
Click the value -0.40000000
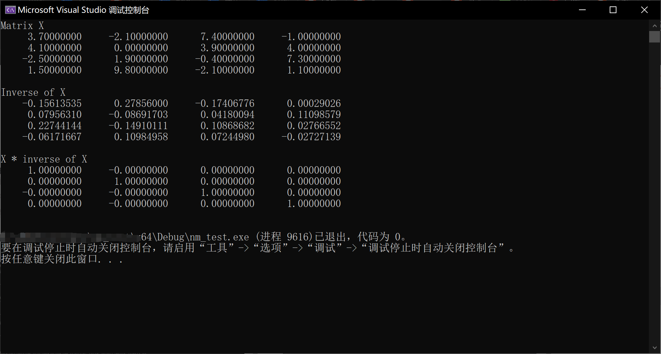click(225, 59)
